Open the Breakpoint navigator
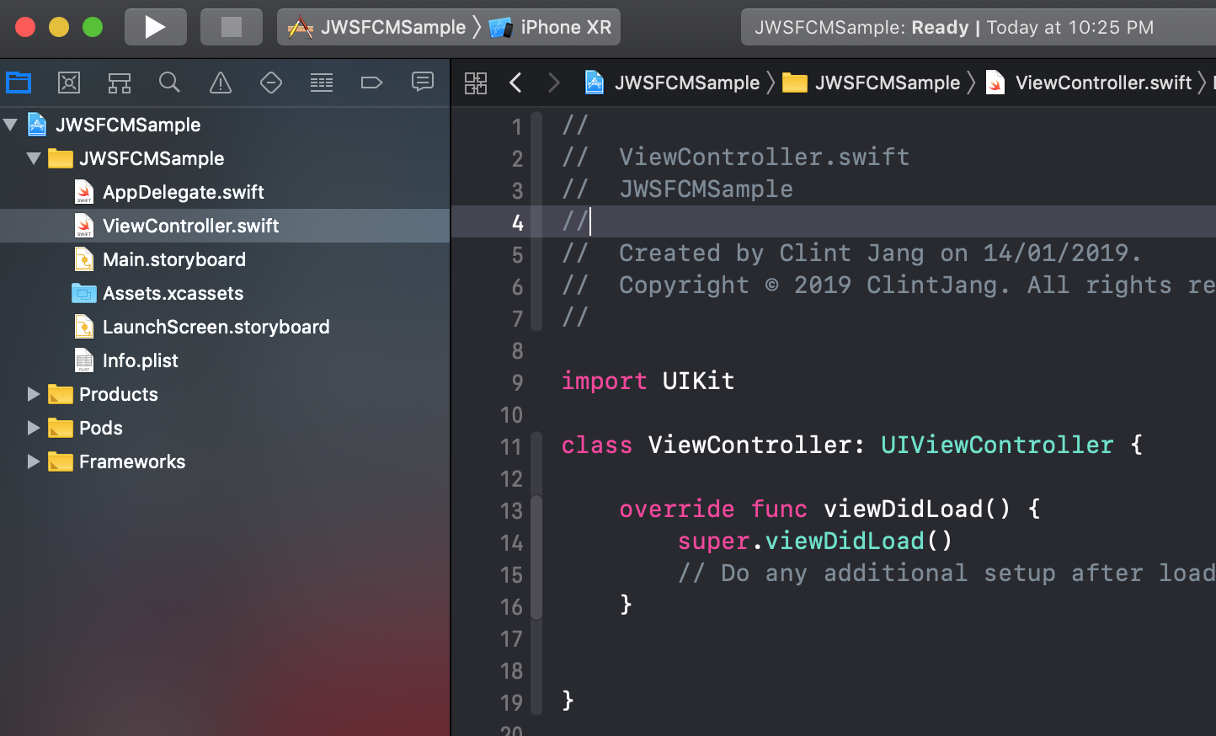1216x736 pixels. coord(372,83)
